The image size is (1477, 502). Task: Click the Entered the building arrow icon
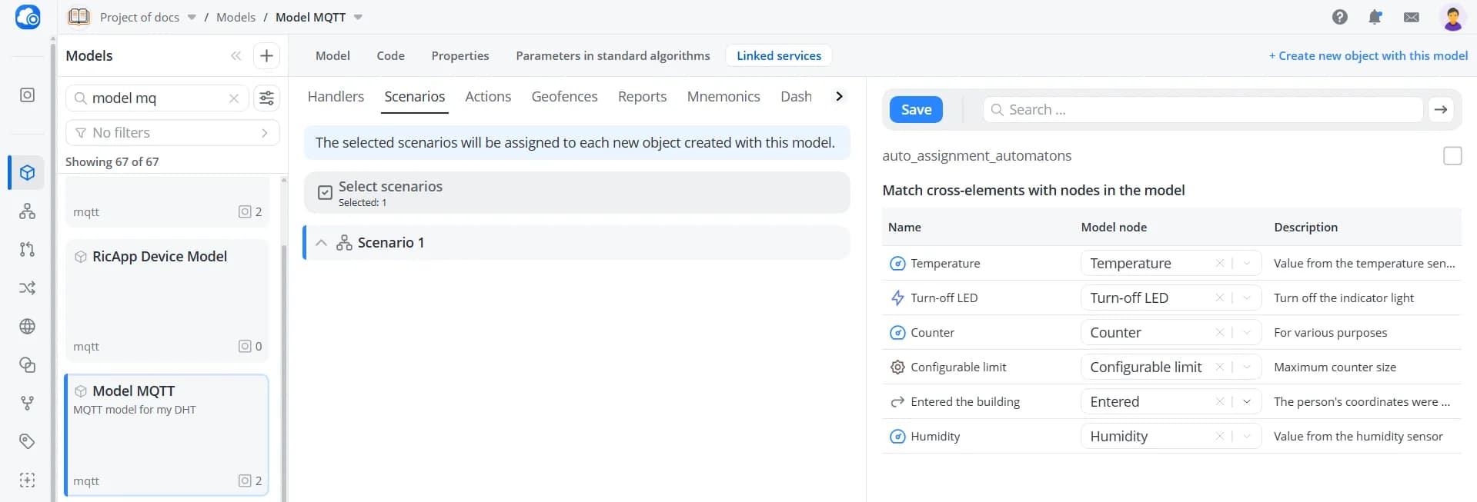click(897, 402)
